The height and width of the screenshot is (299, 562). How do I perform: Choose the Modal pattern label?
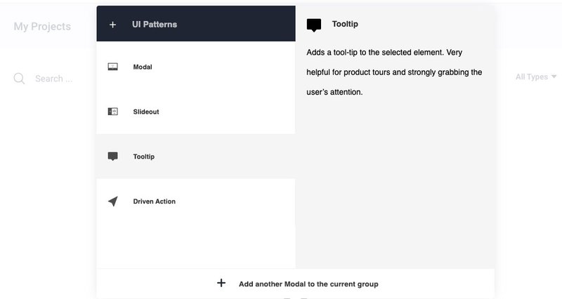click(143, 67)
